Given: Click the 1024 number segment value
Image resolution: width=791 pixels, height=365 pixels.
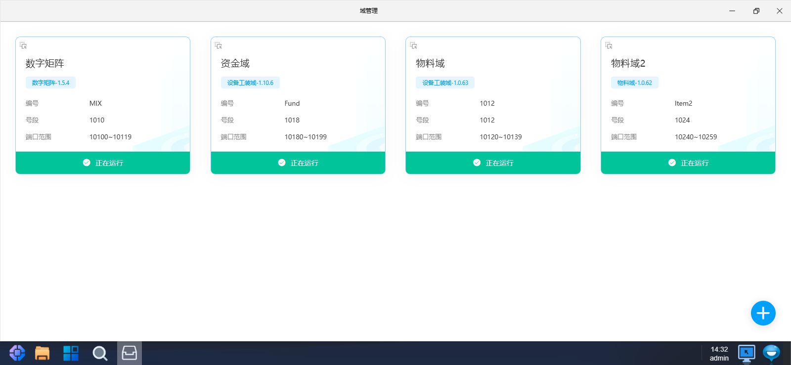Looking at the screenshot, I should point(682,120).
